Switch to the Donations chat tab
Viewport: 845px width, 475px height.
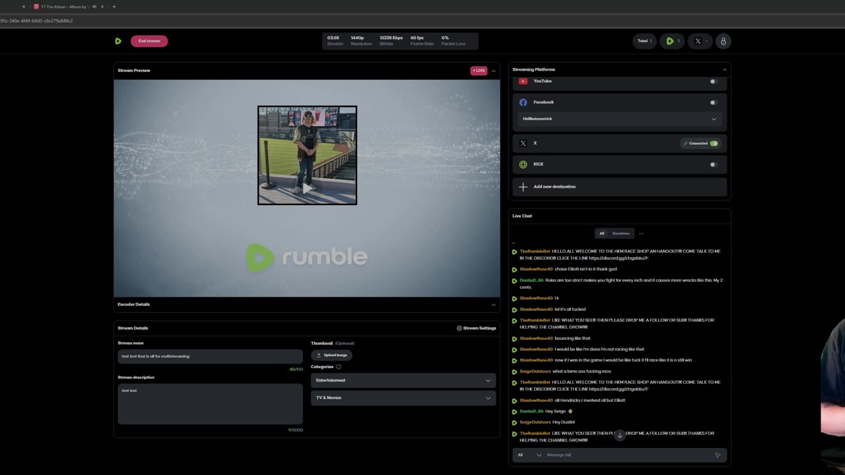pyautogui.click(x=621, y=234)
